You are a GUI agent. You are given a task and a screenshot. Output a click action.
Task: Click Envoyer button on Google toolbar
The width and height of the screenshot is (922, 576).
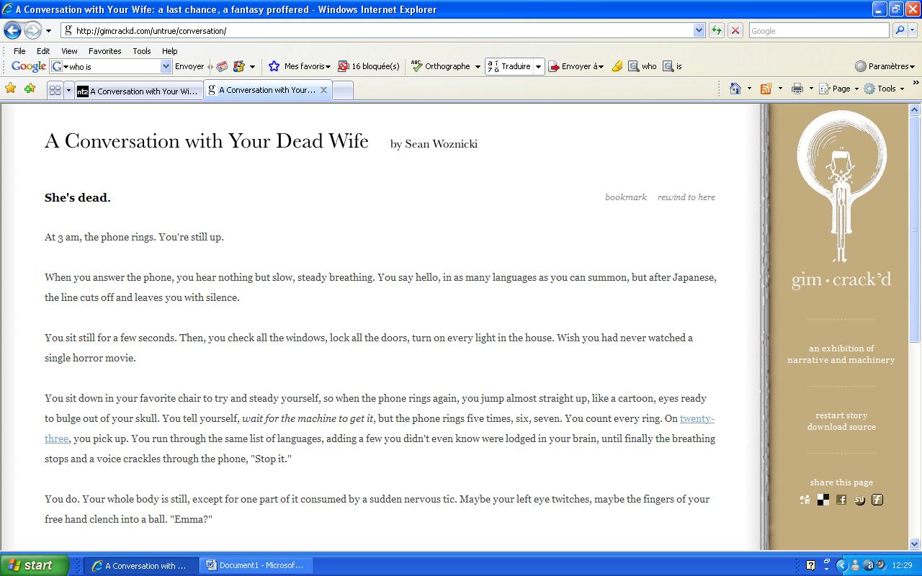[x=189, y=66]
